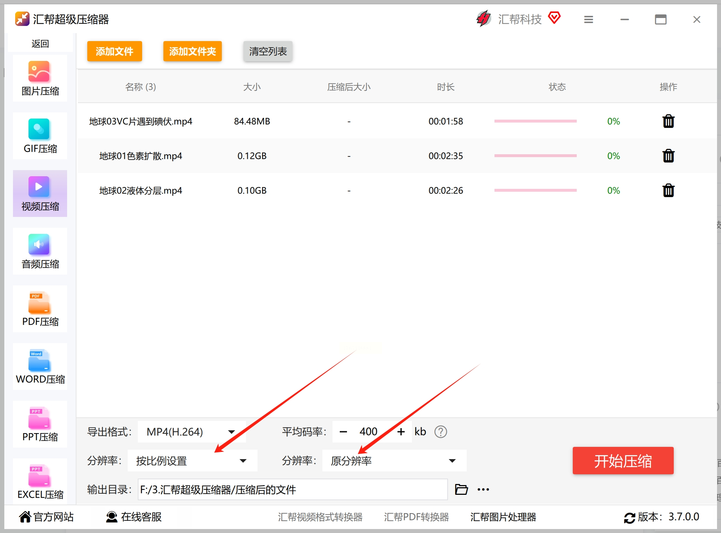Click progress bar of 地球01色素扩散.mp4
Screen dimensions: 721x533
pyautogui.click(x=535, y=156)
